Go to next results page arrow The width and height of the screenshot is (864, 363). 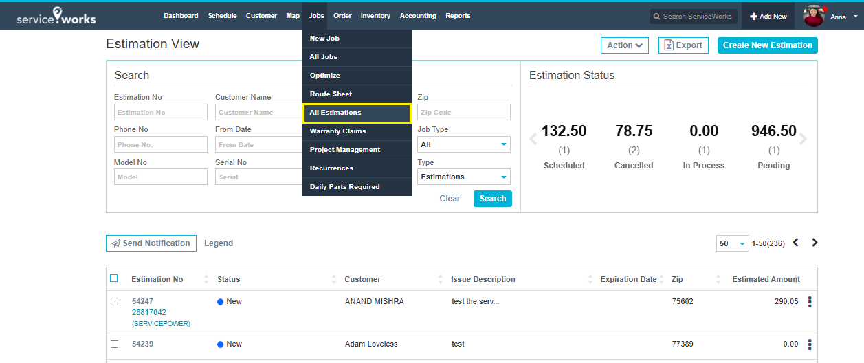pyautogui.click(x=815, y=243)
